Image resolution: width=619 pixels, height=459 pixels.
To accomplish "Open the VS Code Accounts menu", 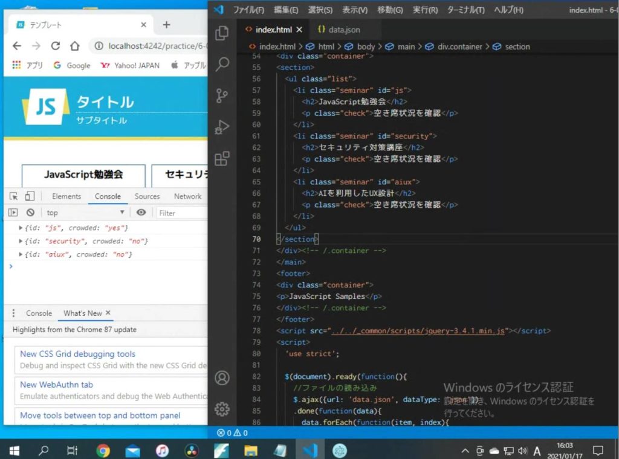I will pos(222,377).
